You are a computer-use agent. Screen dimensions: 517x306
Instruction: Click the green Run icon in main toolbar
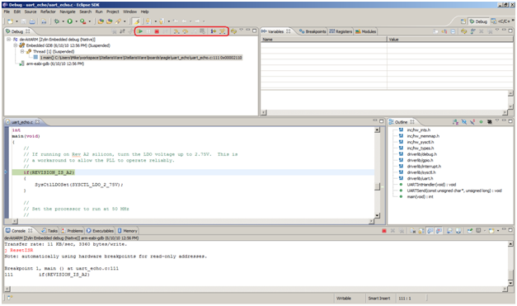click(69, 21)
